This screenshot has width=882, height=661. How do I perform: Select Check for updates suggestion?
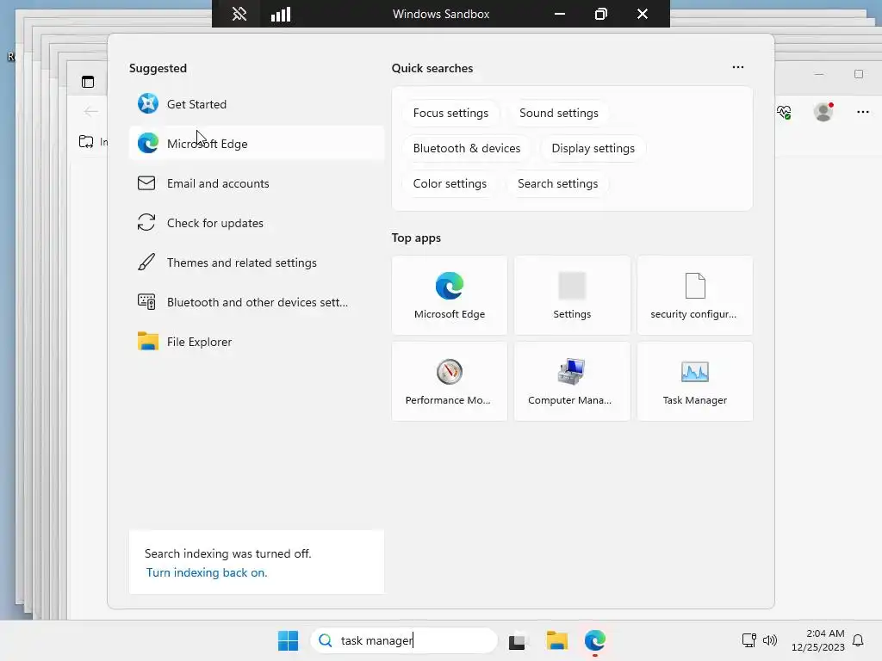(x=256, y=223)
